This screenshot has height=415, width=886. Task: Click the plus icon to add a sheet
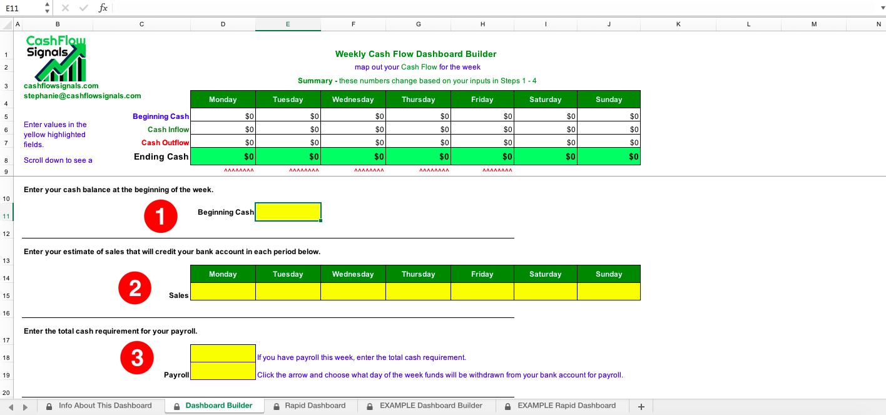(641, 406)
